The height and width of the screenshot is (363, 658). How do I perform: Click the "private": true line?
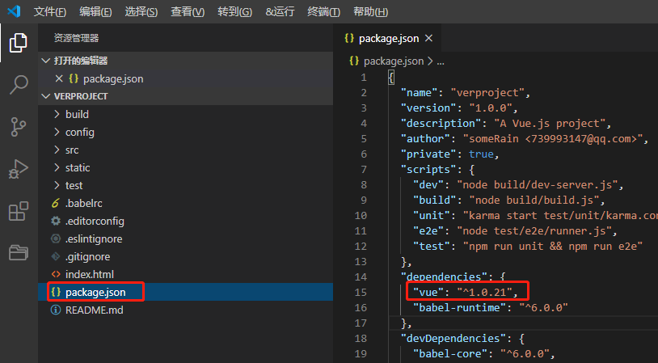pos(450,154)
